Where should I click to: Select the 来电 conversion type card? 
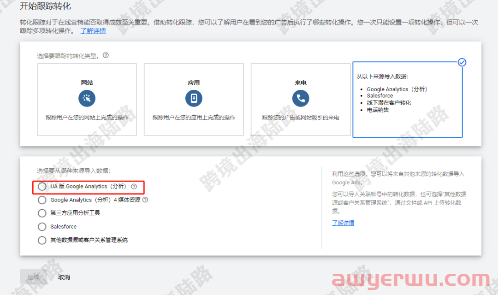[x=301, y=100]
